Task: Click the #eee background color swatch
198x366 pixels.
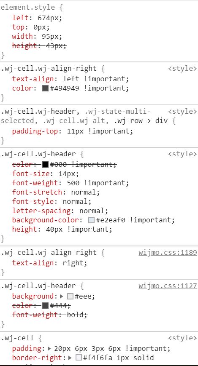Action: 70,297
